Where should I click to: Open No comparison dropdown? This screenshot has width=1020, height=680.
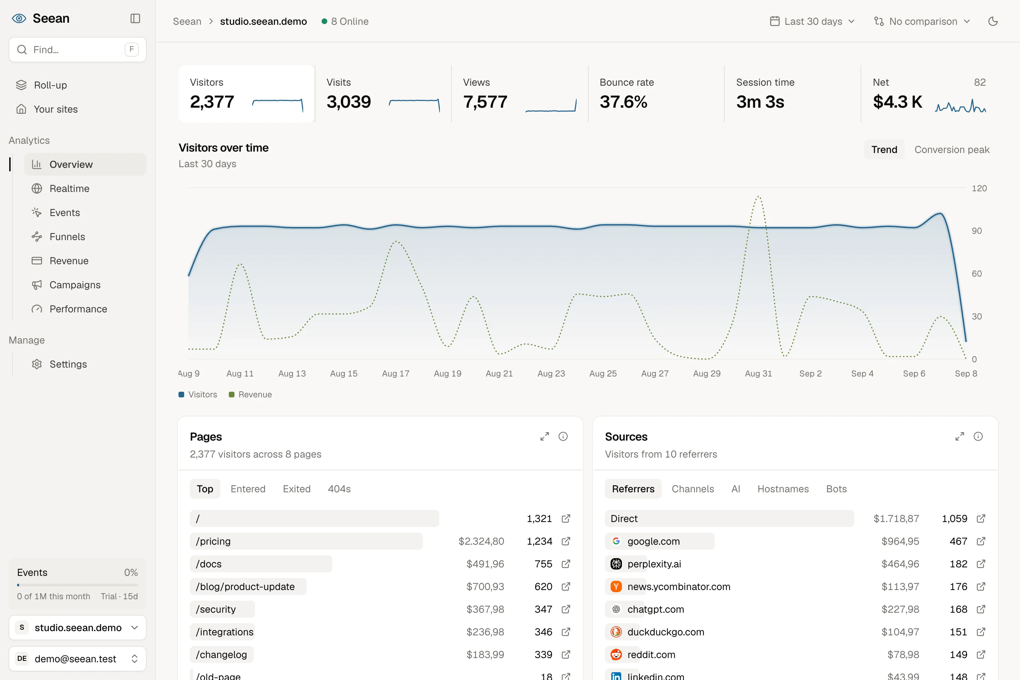click(x=922, y=21)
